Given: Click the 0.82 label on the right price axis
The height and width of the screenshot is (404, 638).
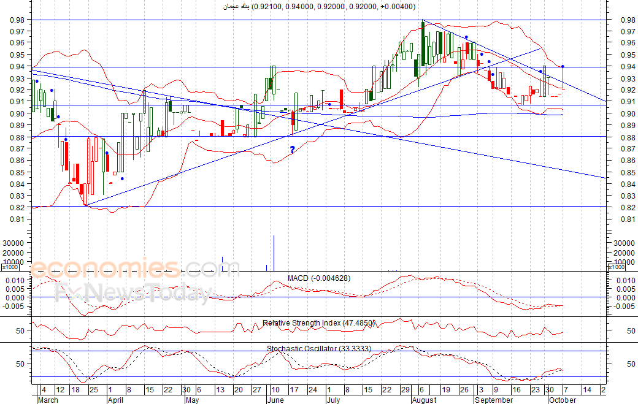Looking at the screenshot, I should (628, 208).
